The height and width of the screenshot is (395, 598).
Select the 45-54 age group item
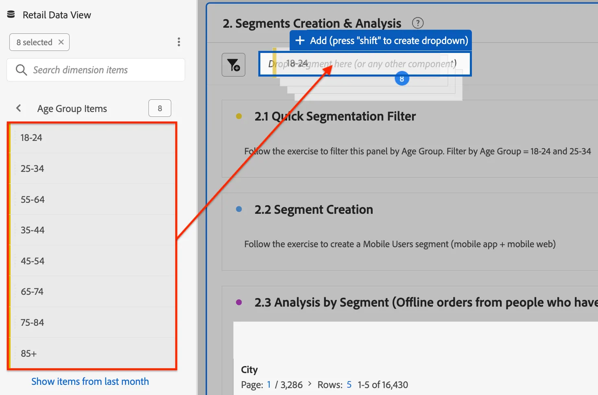(x=93, y=261)
